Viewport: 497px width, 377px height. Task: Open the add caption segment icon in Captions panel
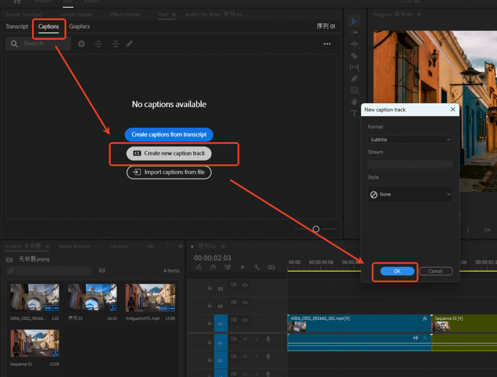[81, 44]
